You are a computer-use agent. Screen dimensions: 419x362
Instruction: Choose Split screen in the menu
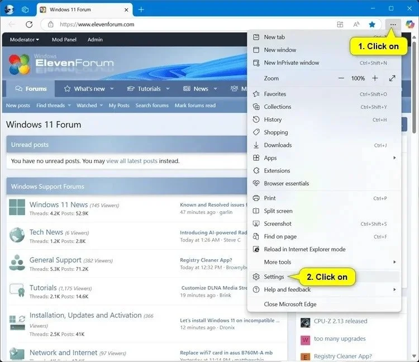coord(324,211)
